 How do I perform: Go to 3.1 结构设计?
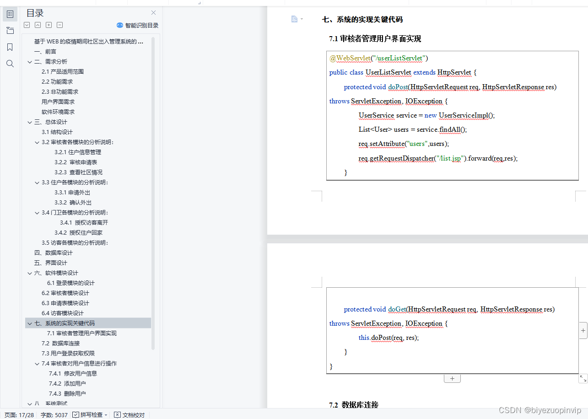click(57, 132)
